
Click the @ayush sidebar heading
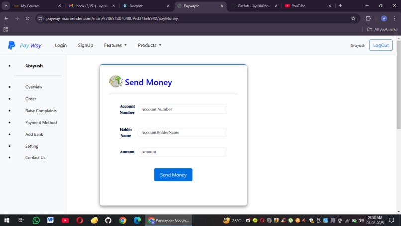(34, 66)
